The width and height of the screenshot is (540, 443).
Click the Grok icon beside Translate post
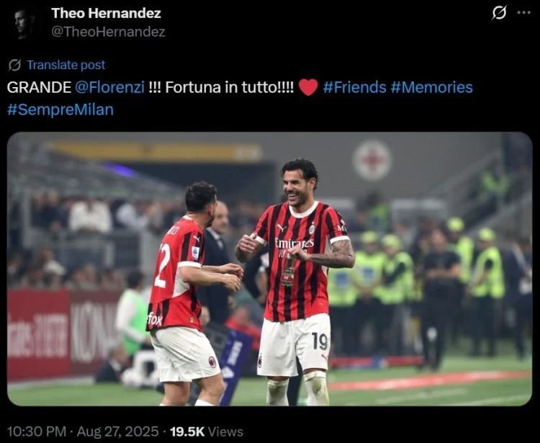[x=15, y=65]
